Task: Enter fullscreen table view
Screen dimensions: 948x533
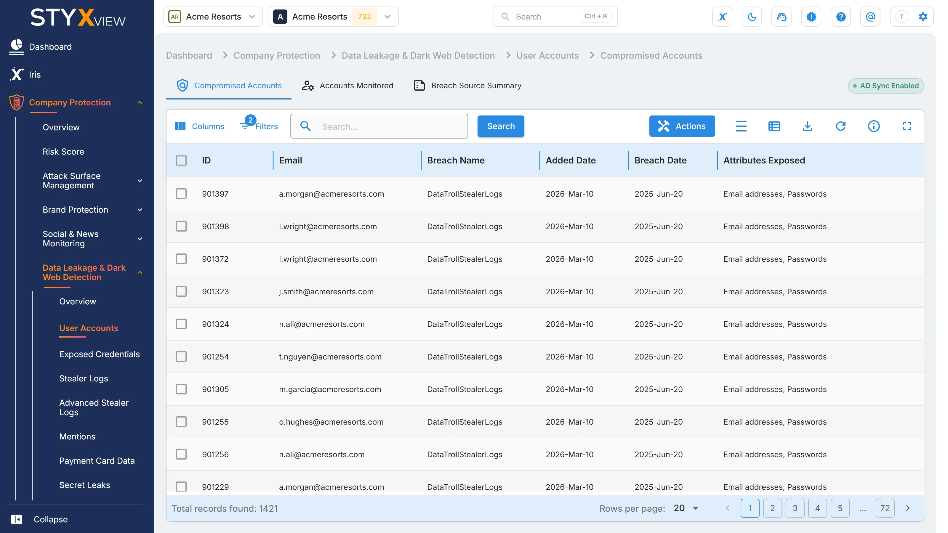Action: [x=907, y=126]
